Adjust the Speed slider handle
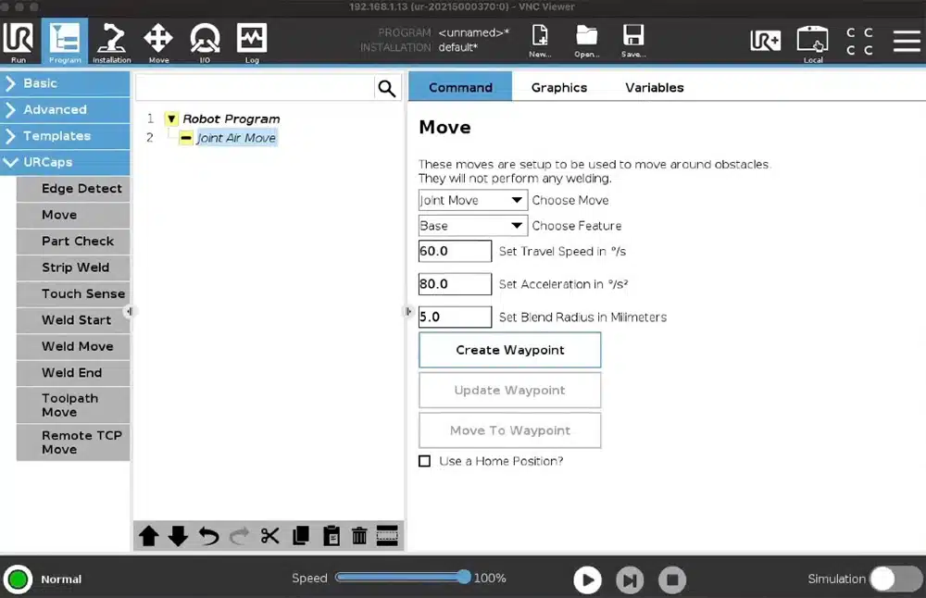The width and height of the screenshot is (926, 598). coord(464,578)
